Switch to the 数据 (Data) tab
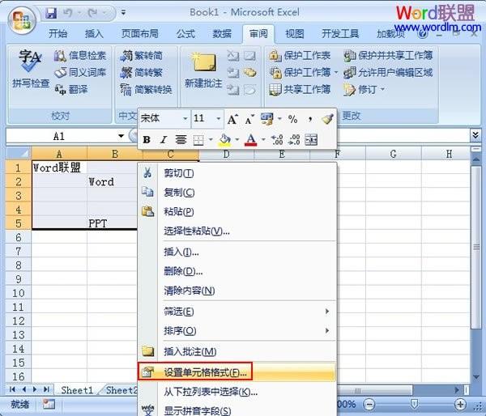The image size is (486, 416). (x=222, y=33)
